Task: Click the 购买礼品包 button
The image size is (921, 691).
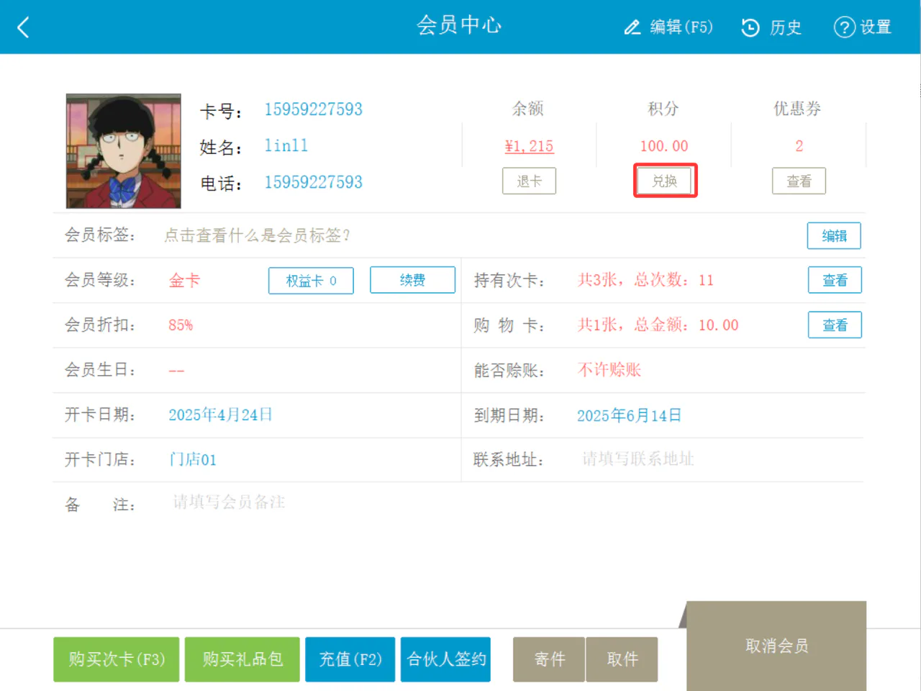Action: 242,659
